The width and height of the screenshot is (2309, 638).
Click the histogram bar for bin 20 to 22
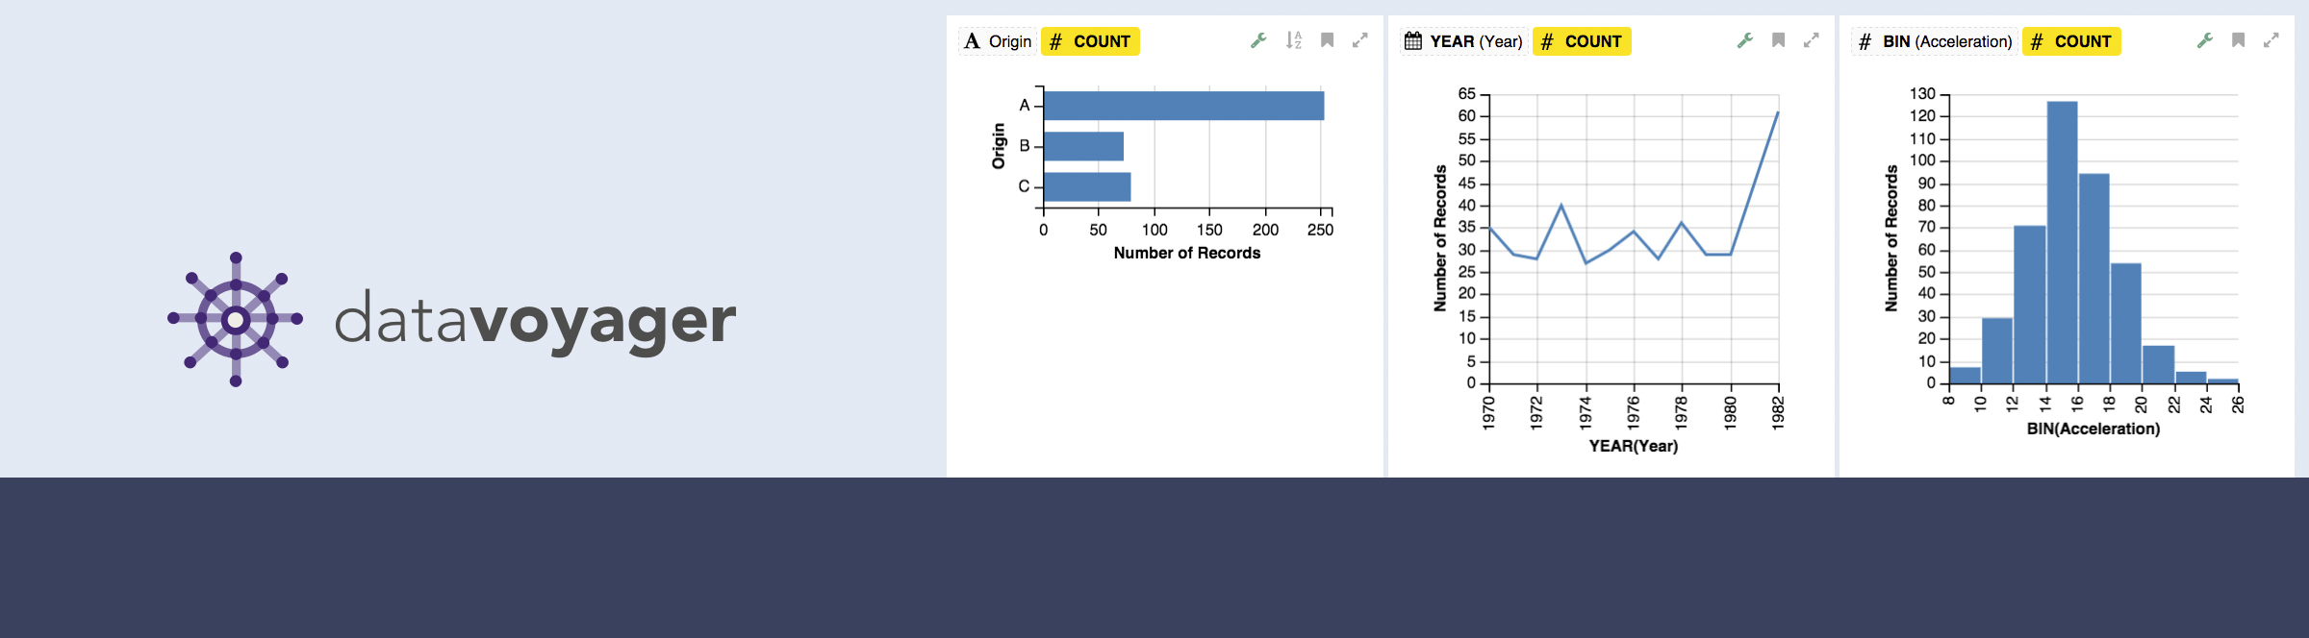click(x=2158, y=364)
